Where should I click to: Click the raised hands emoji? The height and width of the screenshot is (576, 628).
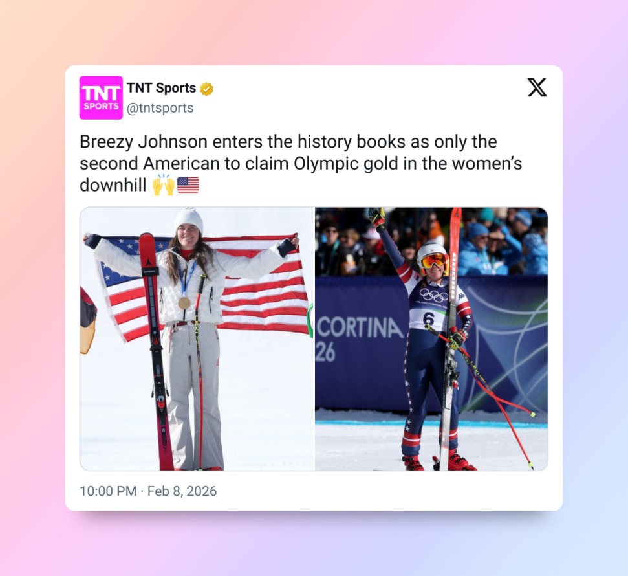coord(164,185)
